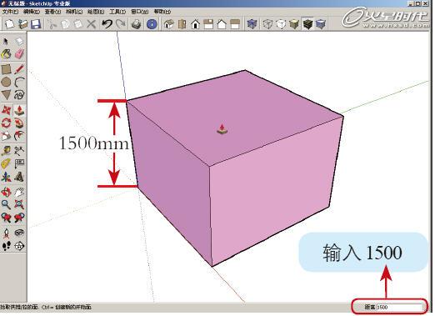Click the Copy toolbar icon

click(65, 24)
